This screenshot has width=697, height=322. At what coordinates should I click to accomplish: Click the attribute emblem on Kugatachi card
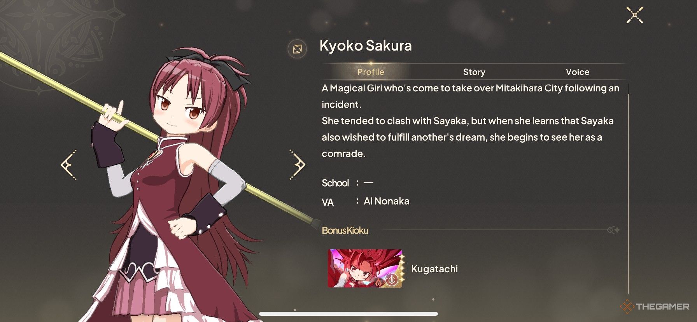pyautogui.click(x=392, y=279)
